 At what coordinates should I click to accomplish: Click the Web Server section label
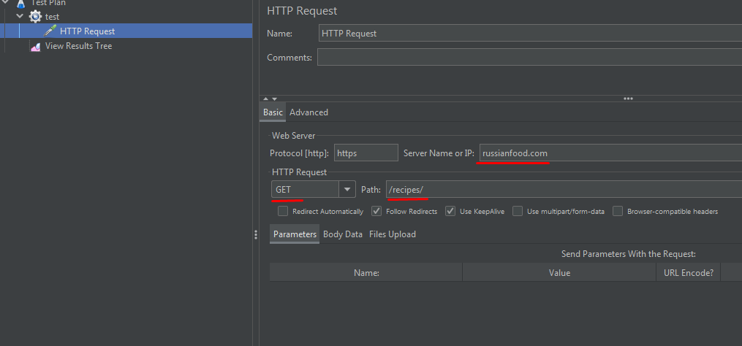pos(293,136)
